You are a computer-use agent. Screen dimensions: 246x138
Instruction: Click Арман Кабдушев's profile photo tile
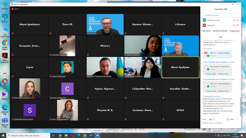67,67
